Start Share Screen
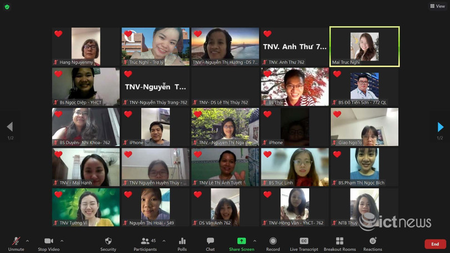Viewport: 450px width, 253px height. point(242,244)
